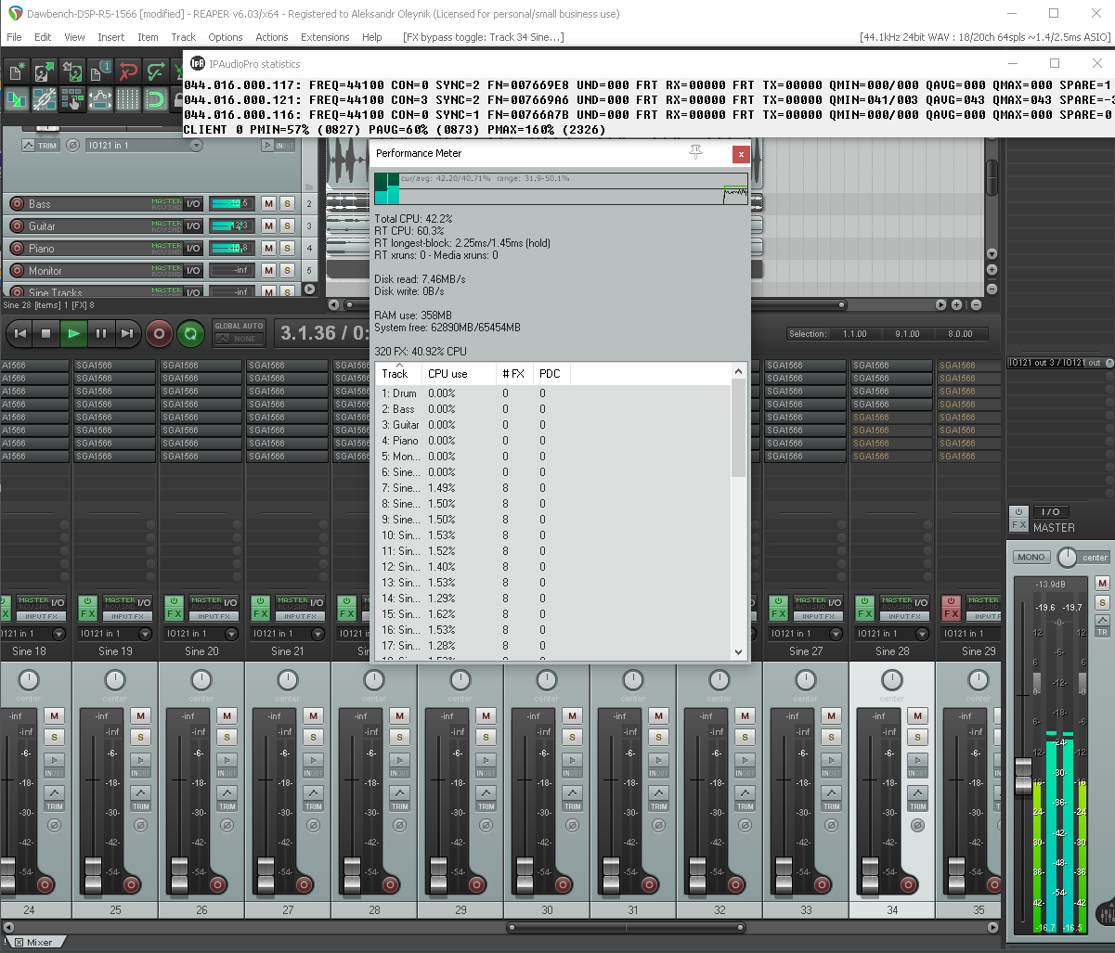
Task: Solo the Guitar track
Action: click(288, 225)
